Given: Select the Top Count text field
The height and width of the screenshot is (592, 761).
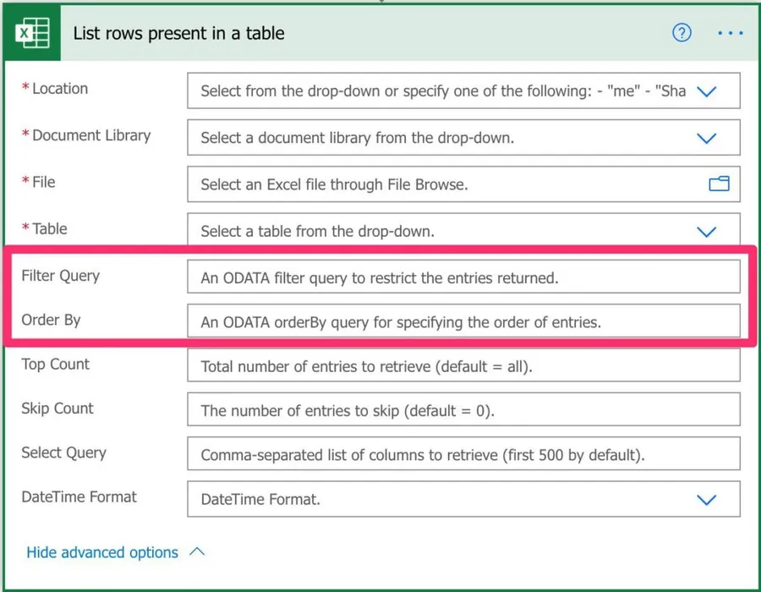Looking at the screenshot, I should (x=463, y=366).
